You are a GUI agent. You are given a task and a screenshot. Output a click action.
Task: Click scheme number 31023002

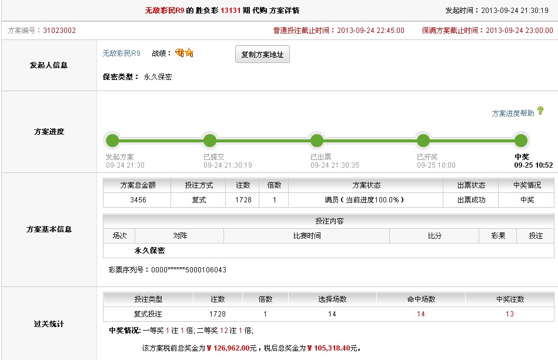click(x=59, y=31)
